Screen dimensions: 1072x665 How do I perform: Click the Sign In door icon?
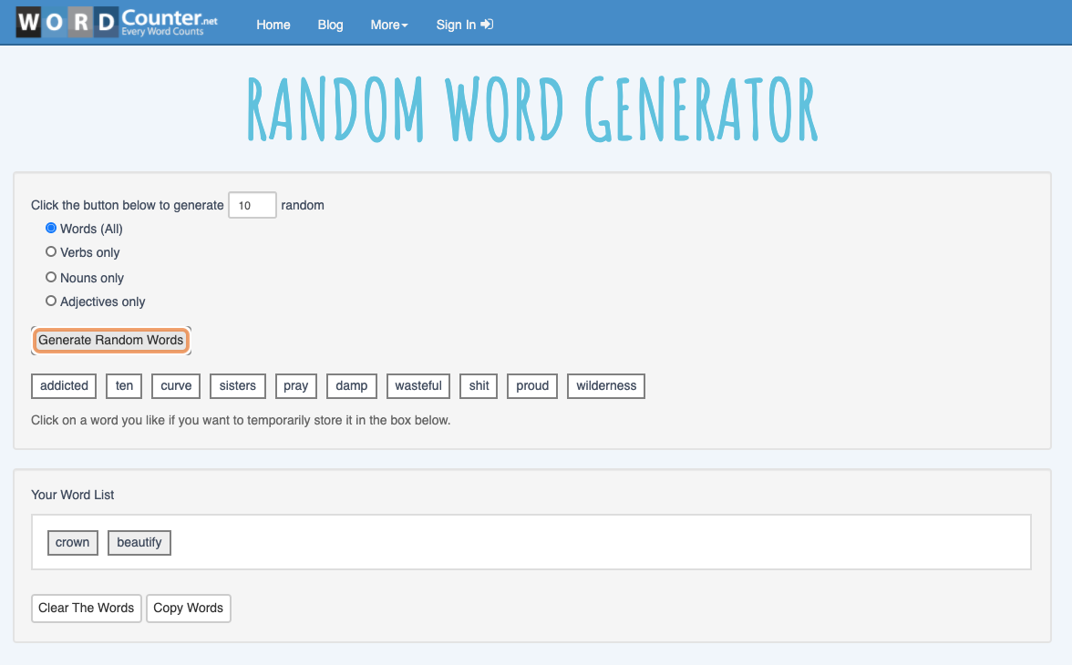point(488,25)
